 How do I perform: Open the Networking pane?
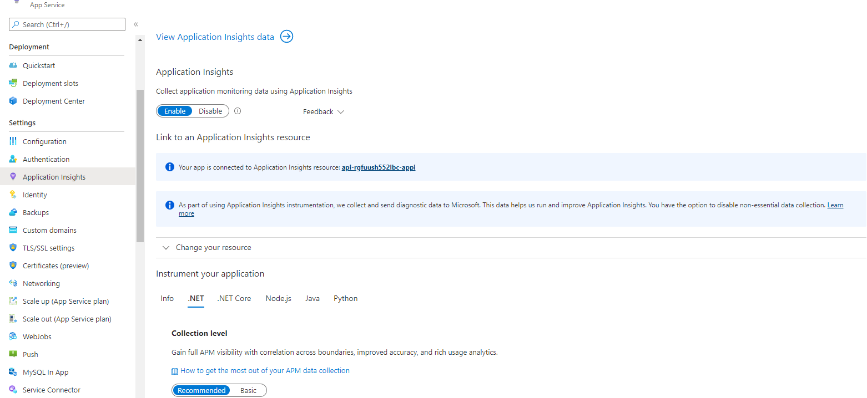(x=41, y=283)
